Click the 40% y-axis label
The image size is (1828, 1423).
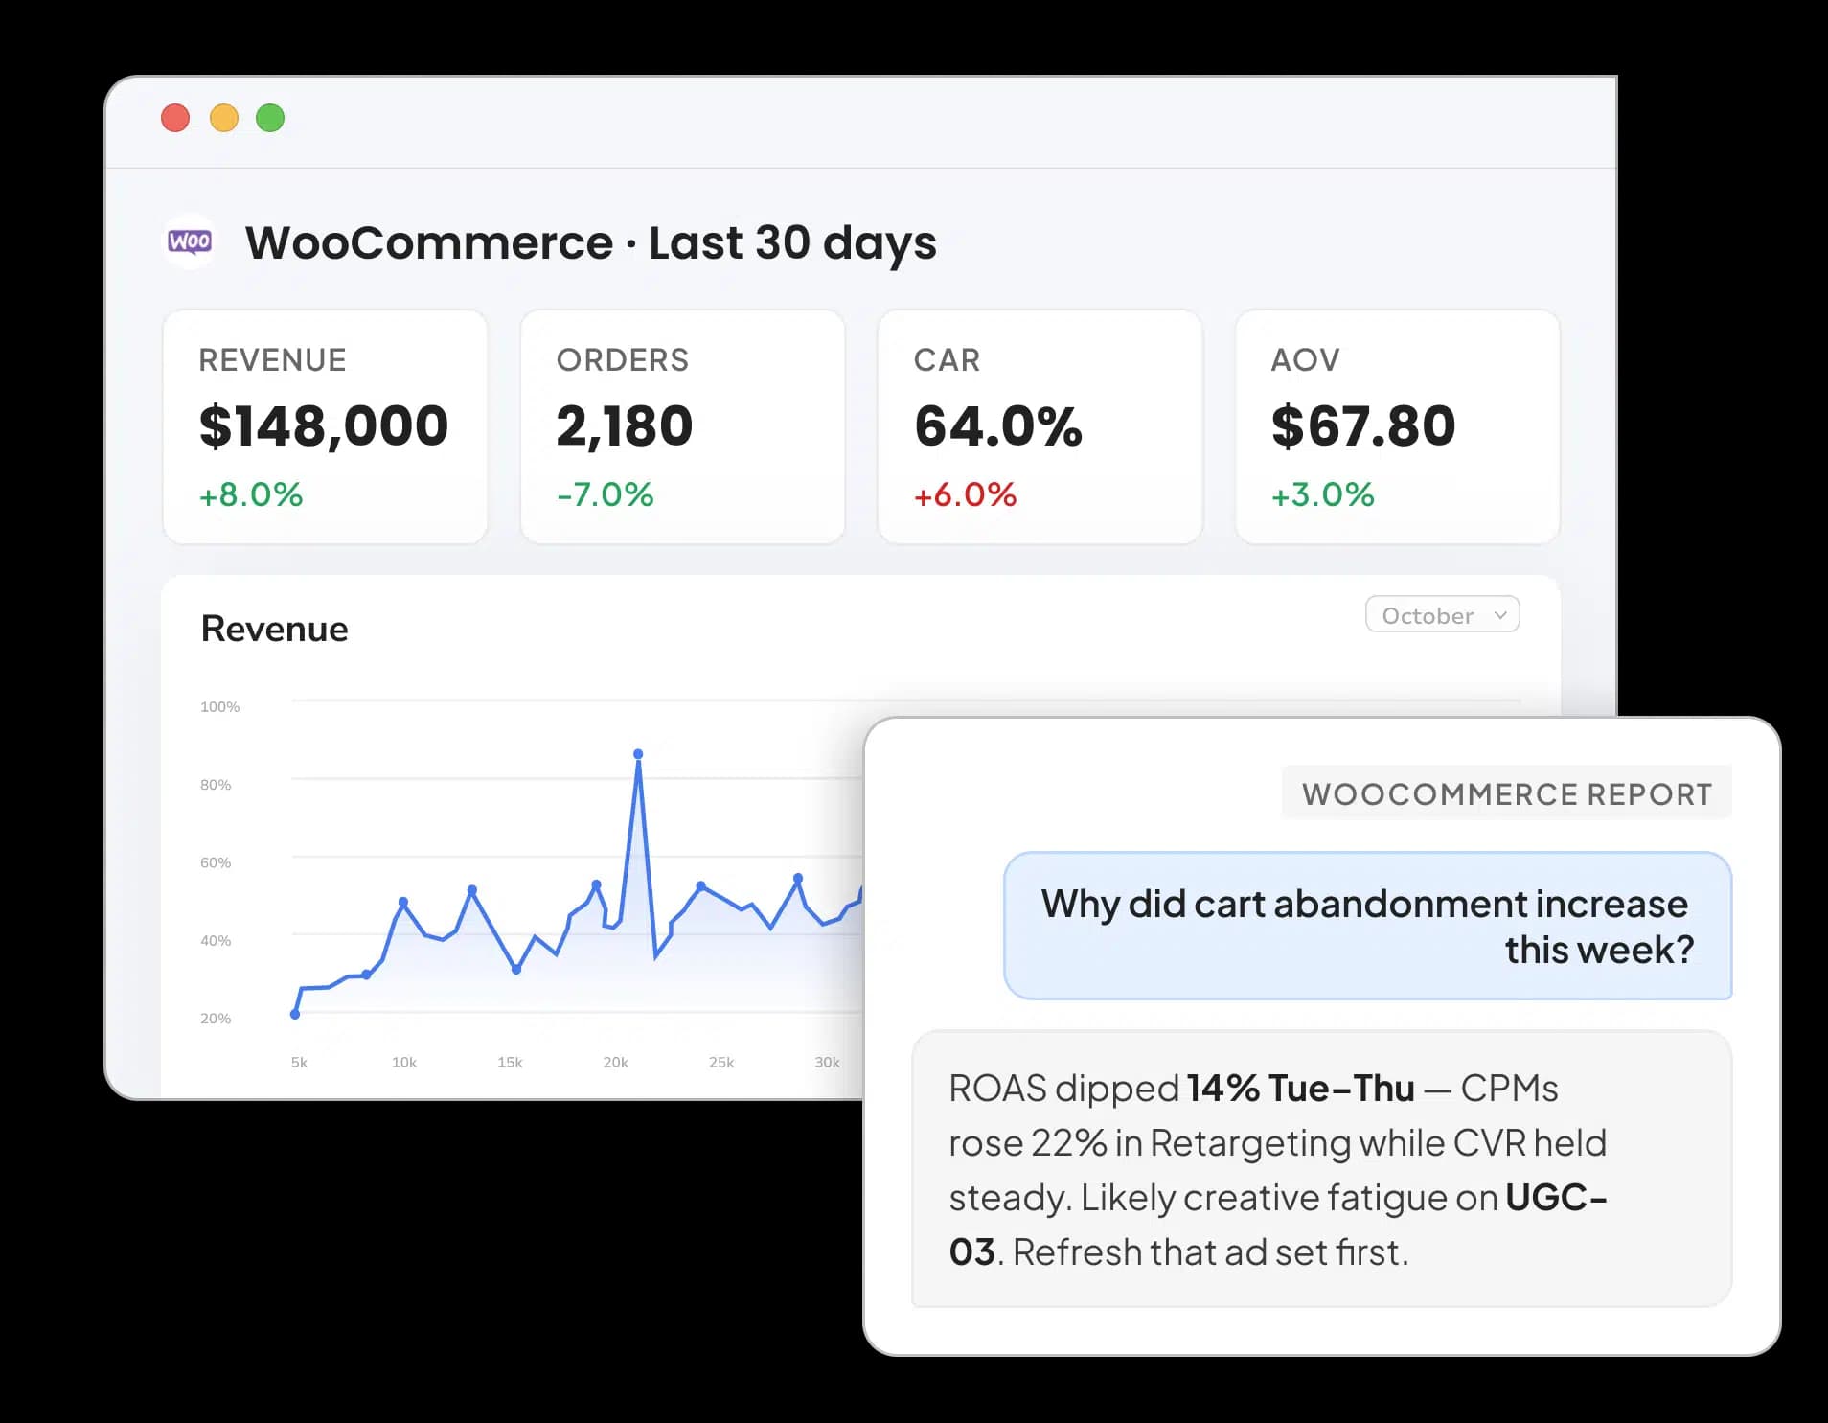[x=216, y=941]
